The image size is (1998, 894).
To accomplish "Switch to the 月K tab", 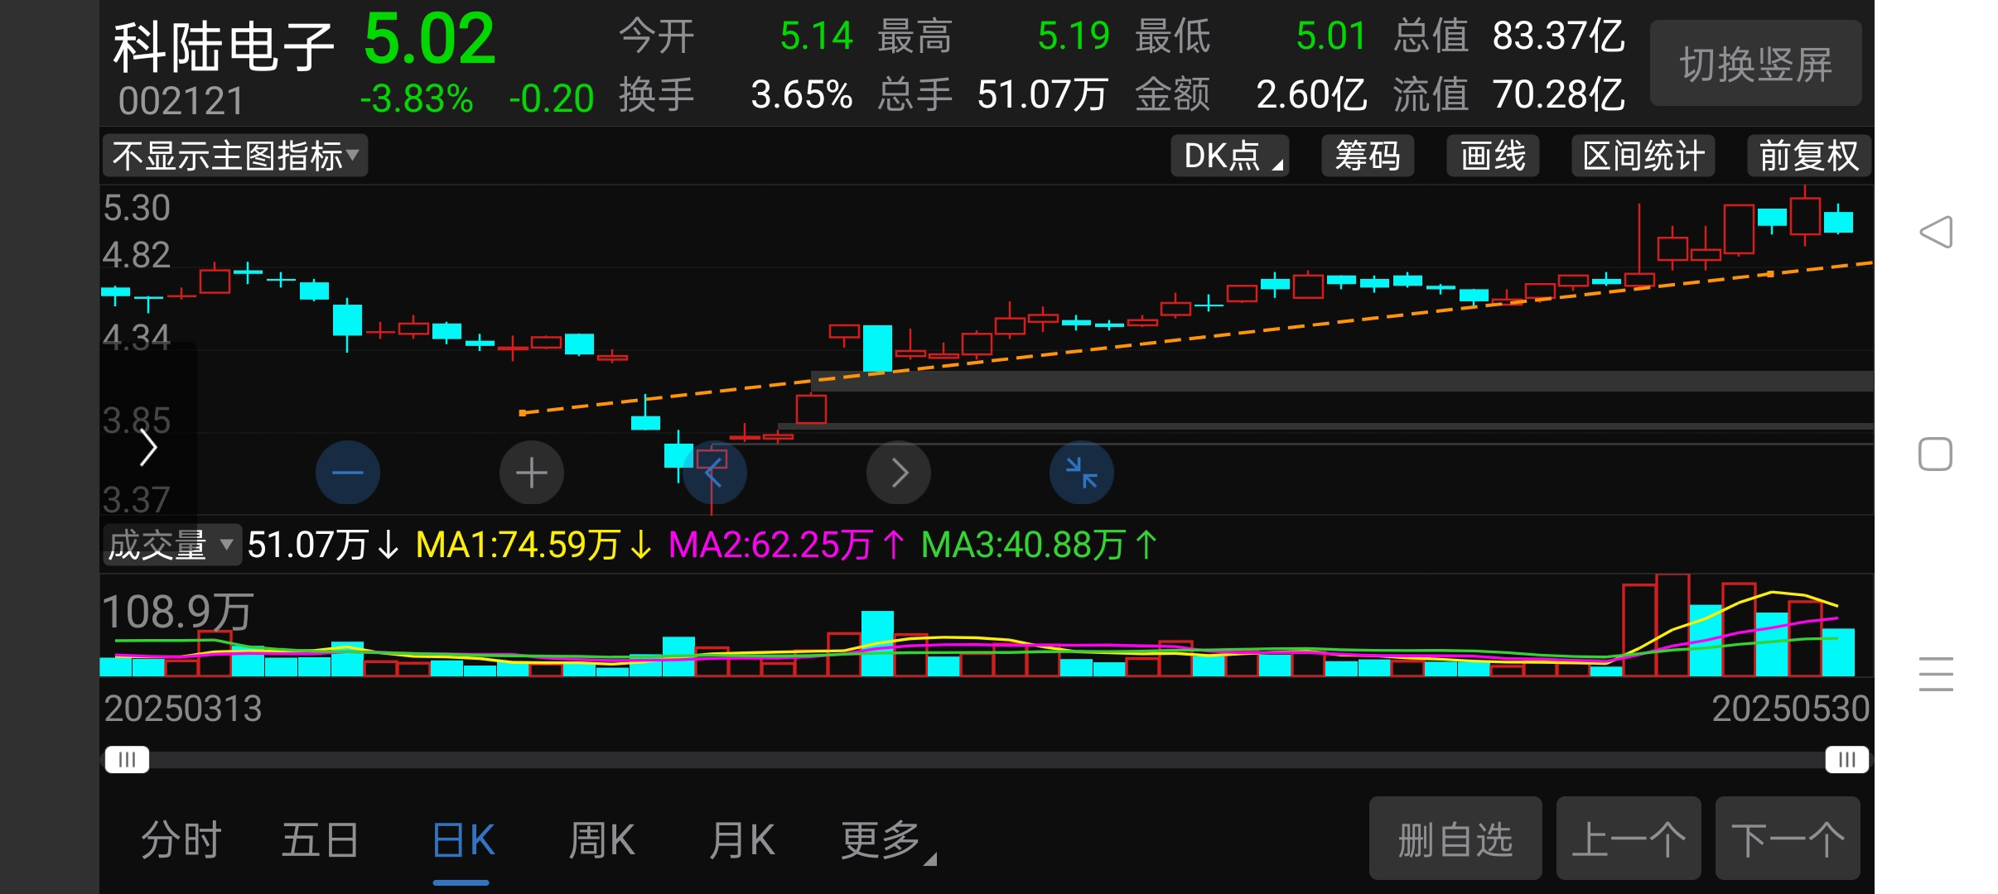I will (741, 840).
